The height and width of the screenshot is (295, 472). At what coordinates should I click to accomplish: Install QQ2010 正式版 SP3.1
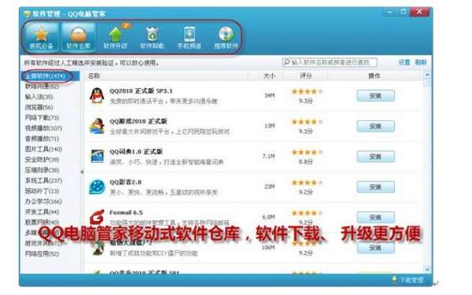pyautogui.click(x=375, y=96)
